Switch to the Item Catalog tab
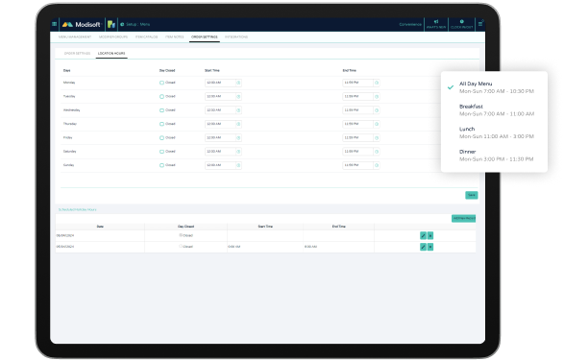This screenshot has width=564, height=361. (146, 37)
